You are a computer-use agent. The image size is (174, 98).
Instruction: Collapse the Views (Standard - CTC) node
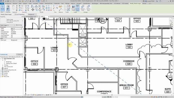1,59
